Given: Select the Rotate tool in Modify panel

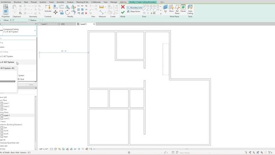Looking at the screenshot, I should click(x=67, y=12).
